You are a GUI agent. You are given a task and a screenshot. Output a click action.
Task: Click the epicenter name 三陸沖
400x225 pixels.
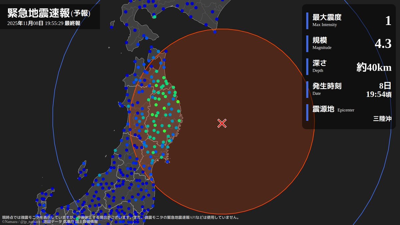382,118
